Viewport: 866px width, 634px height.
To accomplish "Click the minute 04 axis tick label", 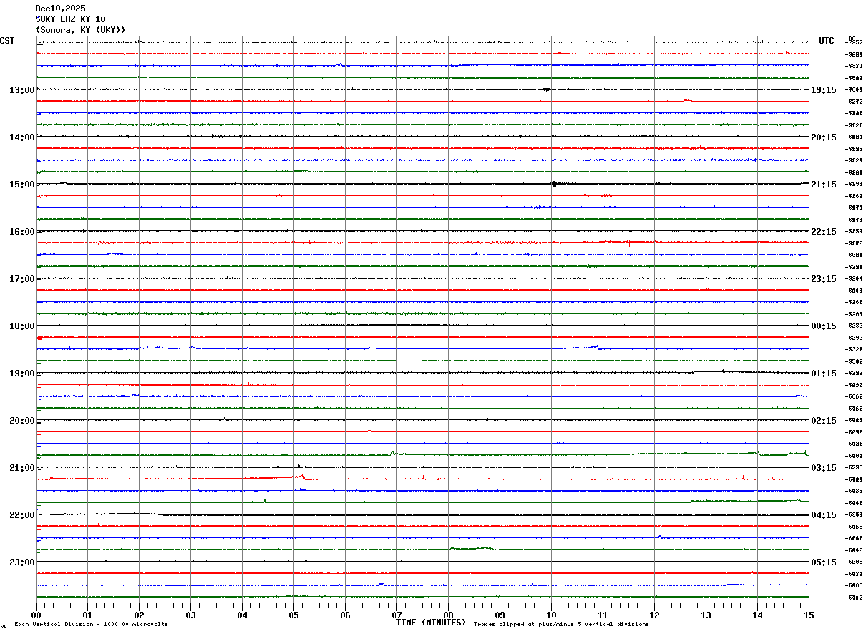I will pyautogui.click(x=242, y=615).
